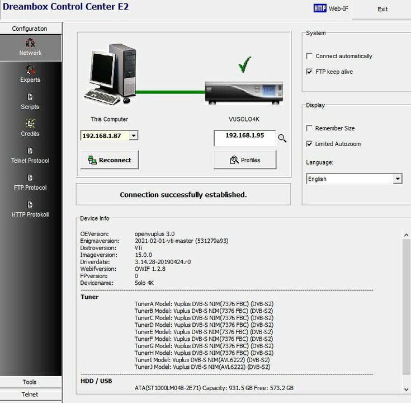411x403 pixels.
Task: Enable the Remember Size checkbox
Action: pos(310,129)
